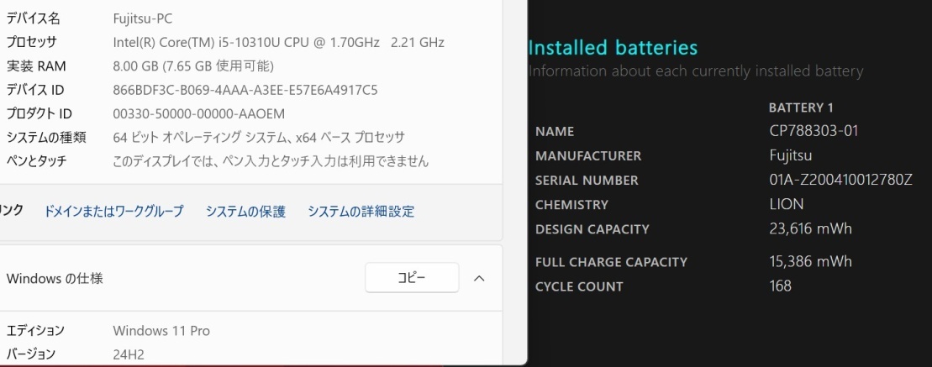Screen dimensions: 932x367
Task: Click the システムの種類 label
Action: pos(46,137)
